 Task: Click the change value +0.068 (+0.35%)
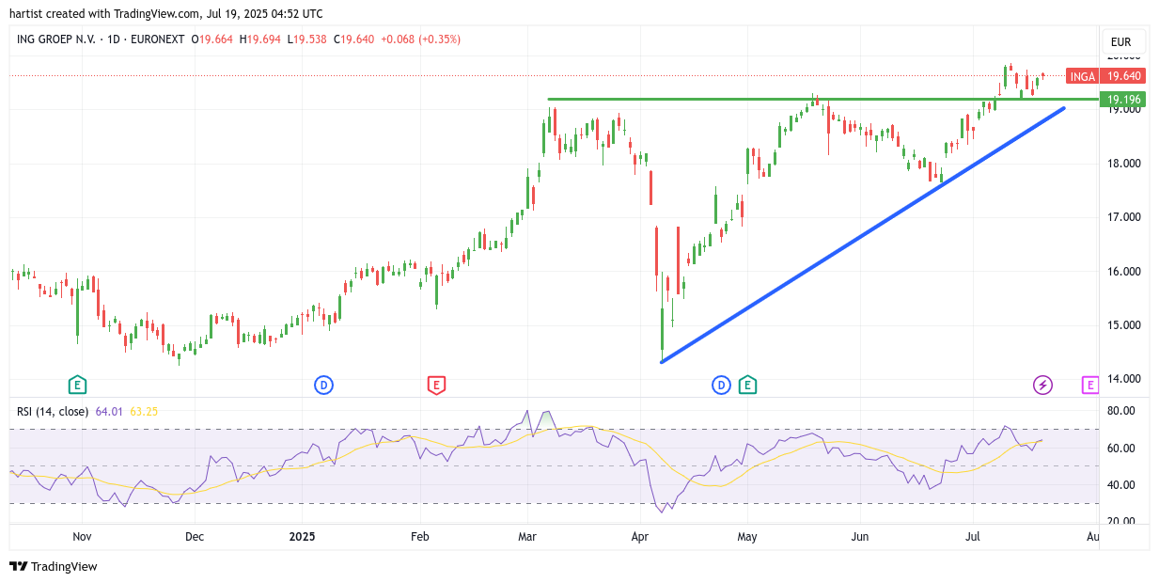point(420,39)
